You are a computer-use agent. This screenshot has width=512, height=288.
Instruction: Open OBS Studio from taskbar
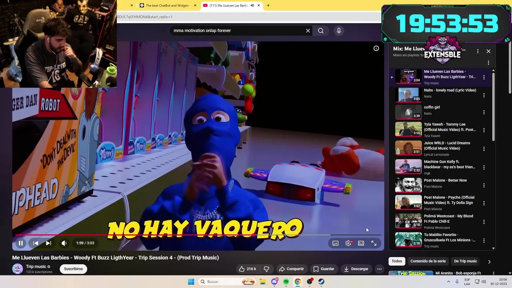[x=310, y=282]
